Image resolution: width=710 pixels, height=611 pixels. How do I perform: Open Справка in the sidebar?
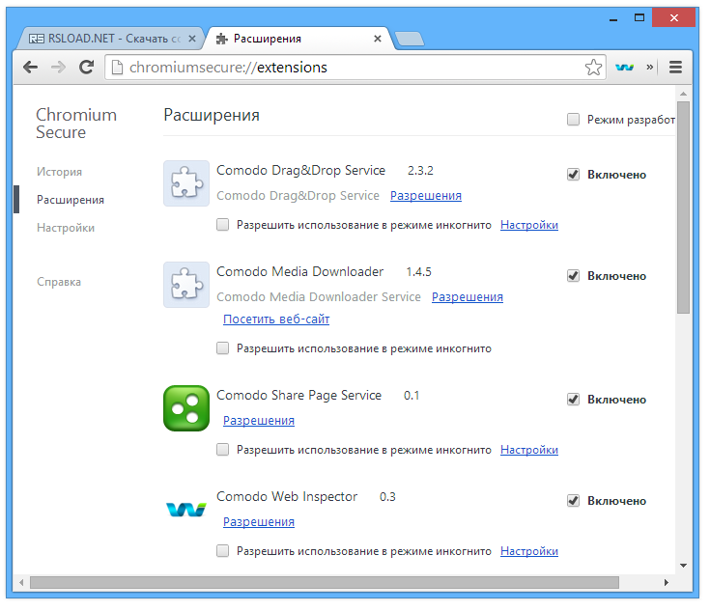tap(59, 282)
